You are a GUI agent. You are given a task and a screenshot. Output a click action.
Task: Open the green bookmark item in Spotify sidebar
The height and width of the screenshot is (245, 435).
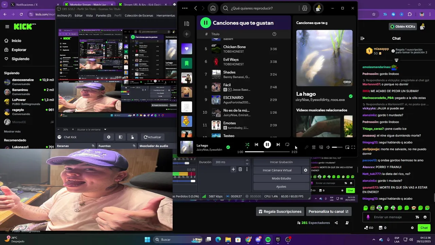click(x=187, y=63)
